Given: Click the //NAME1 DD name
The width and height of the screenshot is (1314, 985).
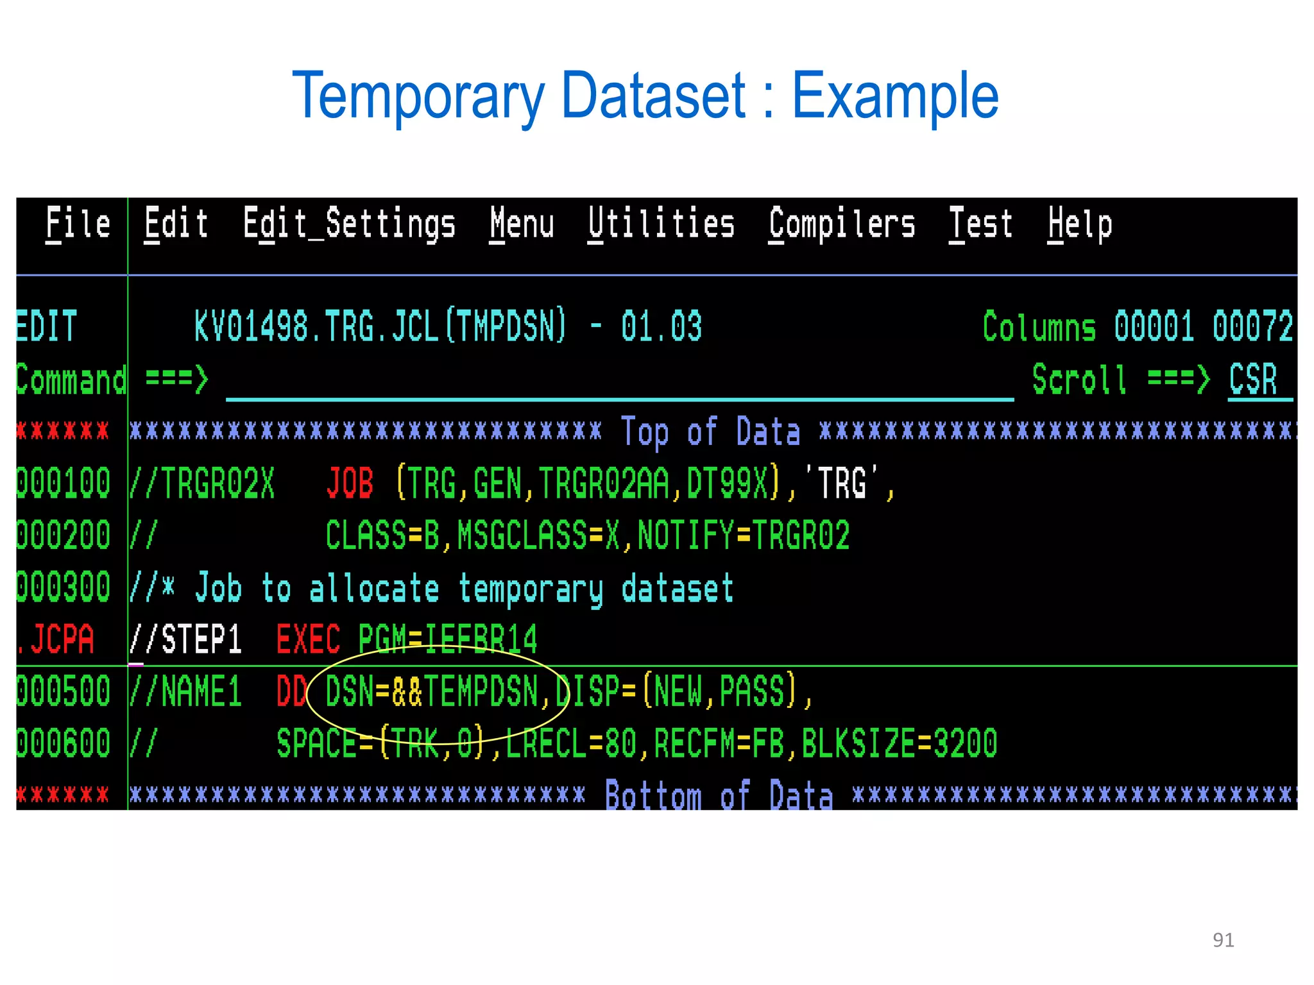Looking at the screenshot, I should click(185, 692).
